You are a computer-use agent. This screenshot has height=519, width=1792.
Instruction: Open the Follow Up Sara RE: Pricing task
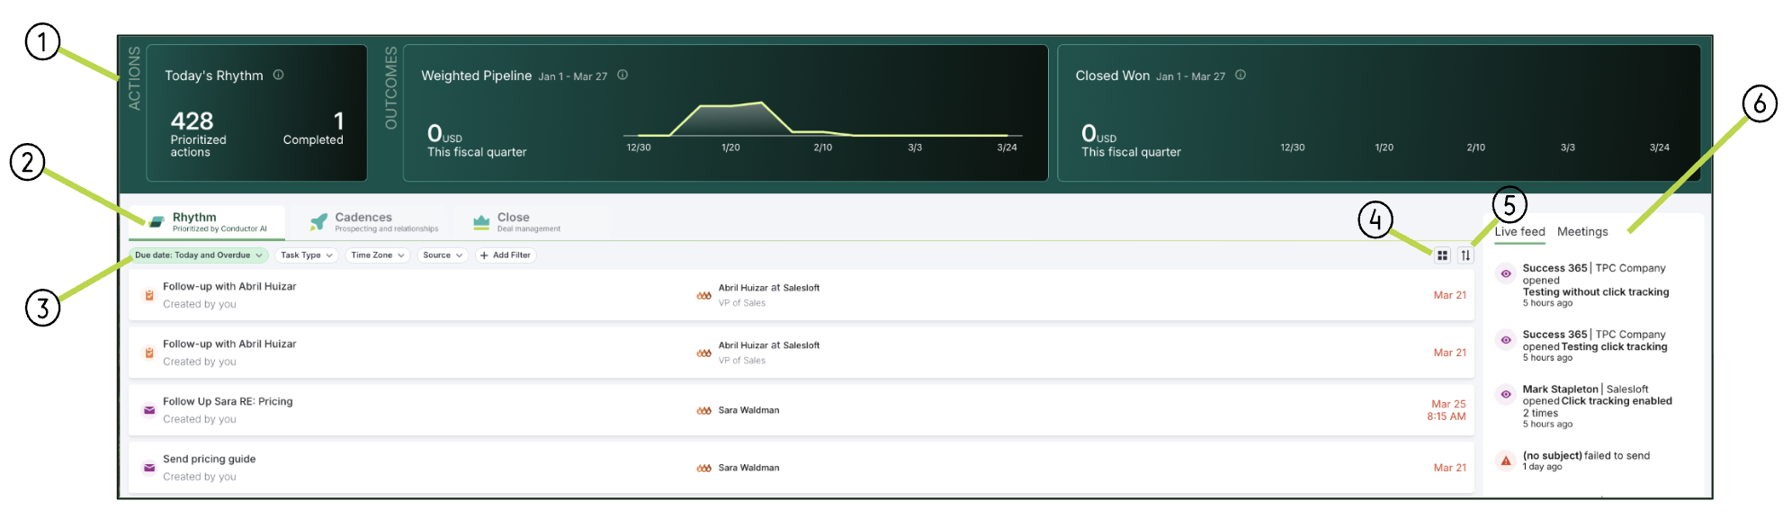tap(801, 410)
